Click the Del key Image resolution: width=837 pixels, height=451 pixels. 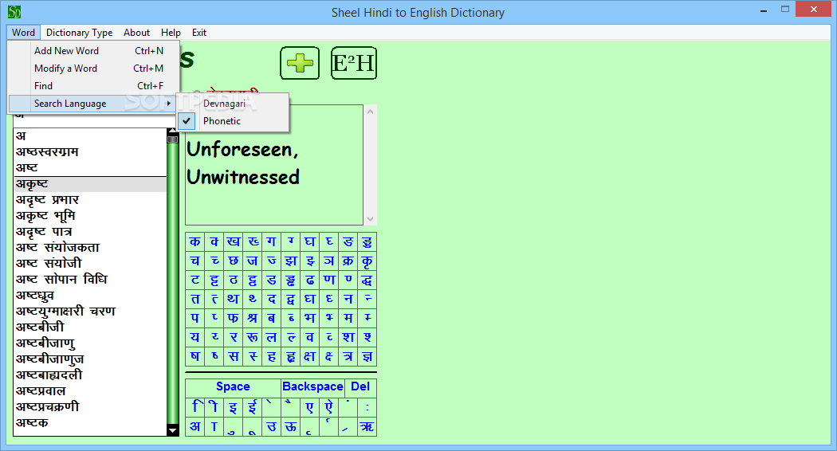[360, 387]
